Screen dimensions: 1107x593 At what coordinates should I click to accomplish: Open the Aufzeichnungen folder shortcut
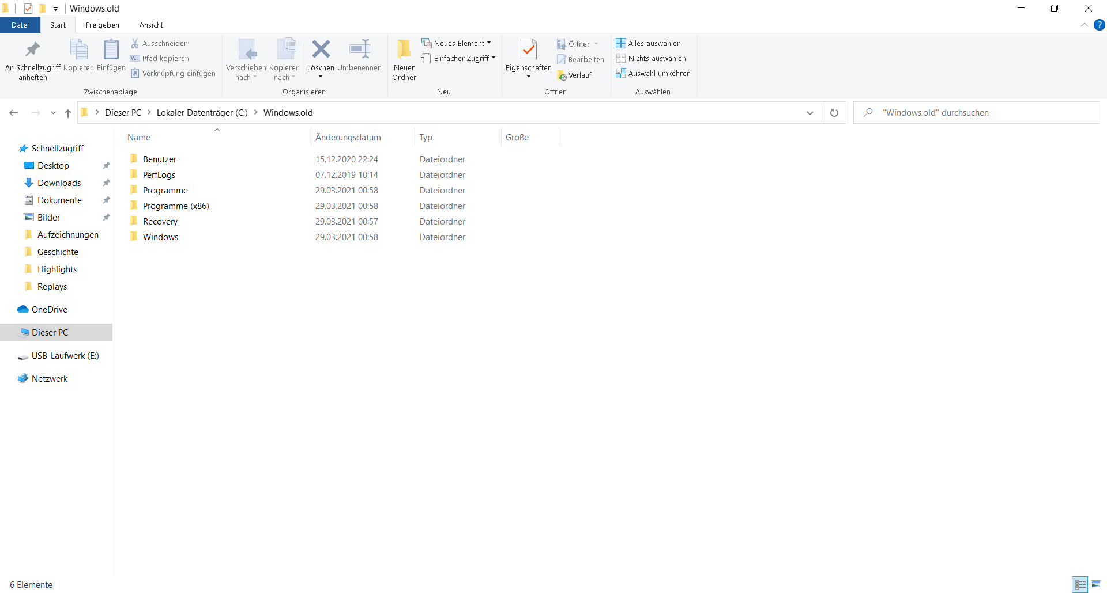click(67, 234)
